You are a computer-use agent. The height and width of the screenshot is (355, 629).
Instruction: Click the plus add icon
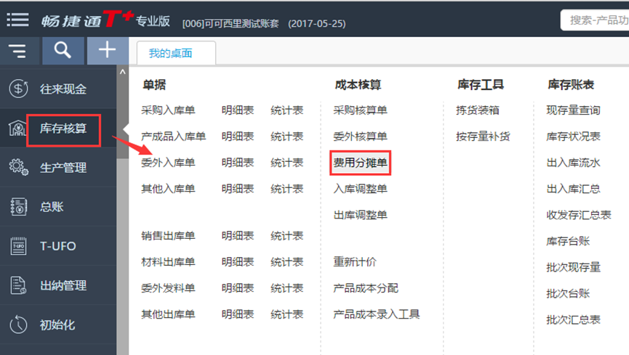[107, 50]
